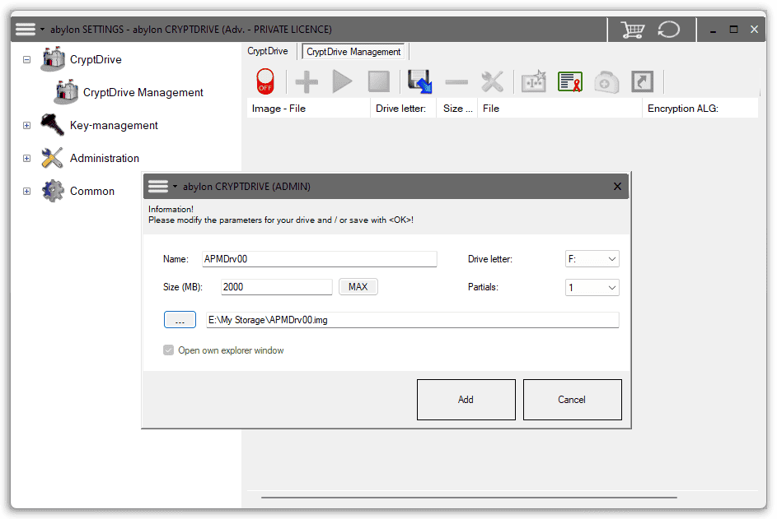
Task: Select Administration tree item label
Action: (x=105, y=158)
